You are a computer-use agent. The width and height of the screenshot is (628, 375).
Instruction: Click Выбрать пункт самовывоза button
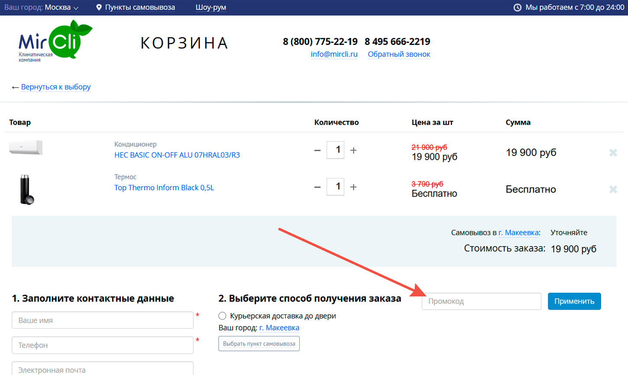click(x=259, y=344)
